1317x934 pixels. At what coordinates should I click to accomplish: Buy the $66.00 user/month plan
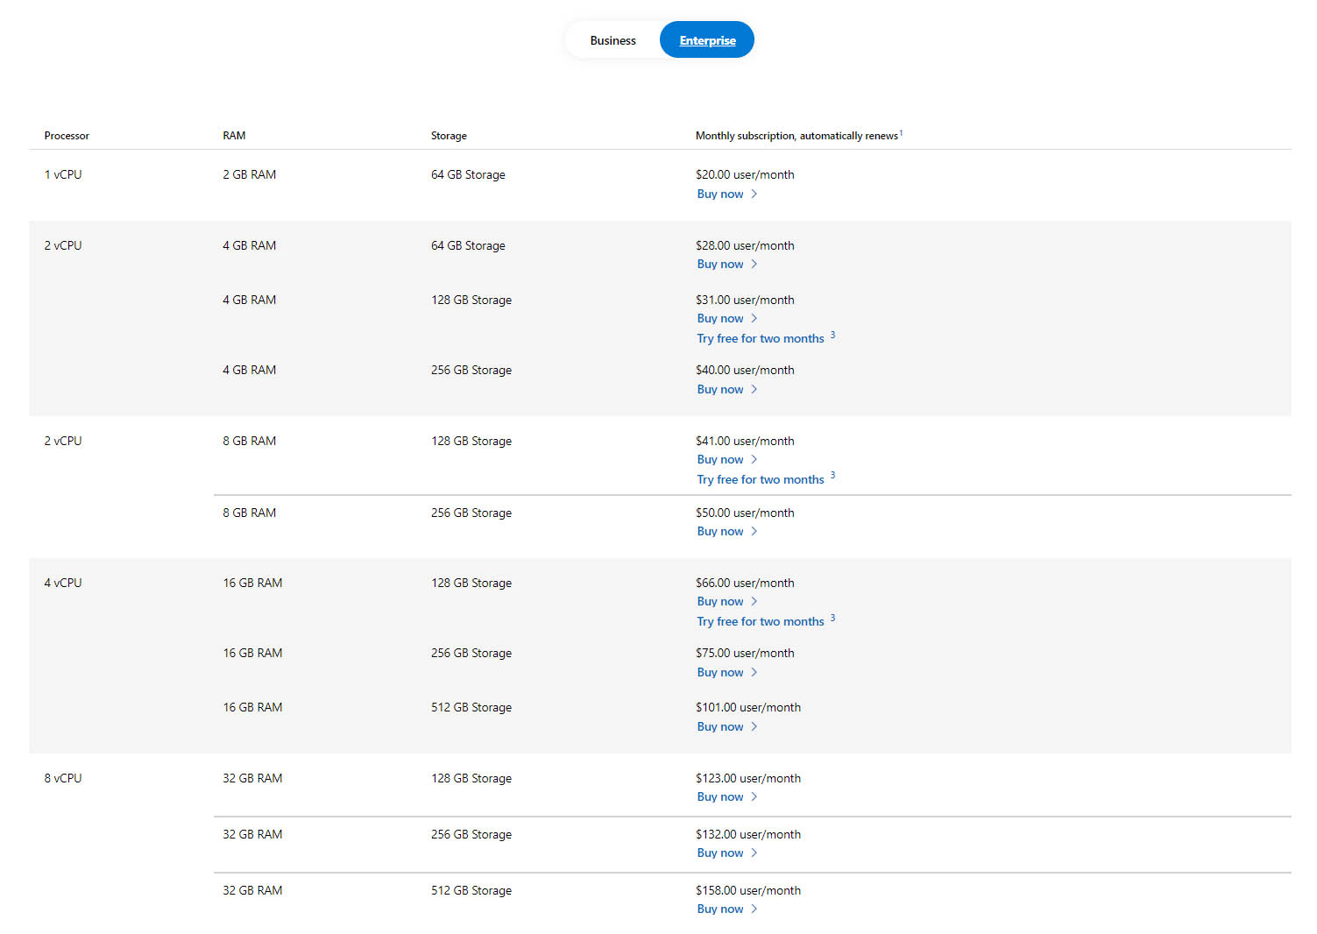720,601
